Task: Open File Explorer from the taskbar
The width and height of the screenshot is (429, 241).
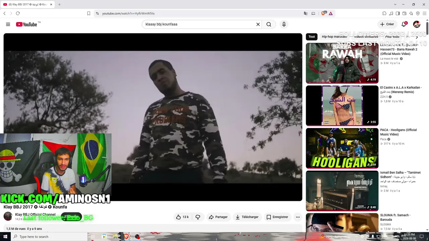Action: [115, 237]
